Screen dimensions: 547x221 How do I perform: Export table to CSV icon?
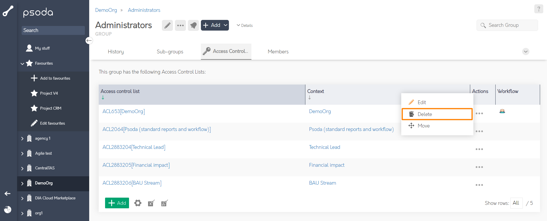click(165, 203)
